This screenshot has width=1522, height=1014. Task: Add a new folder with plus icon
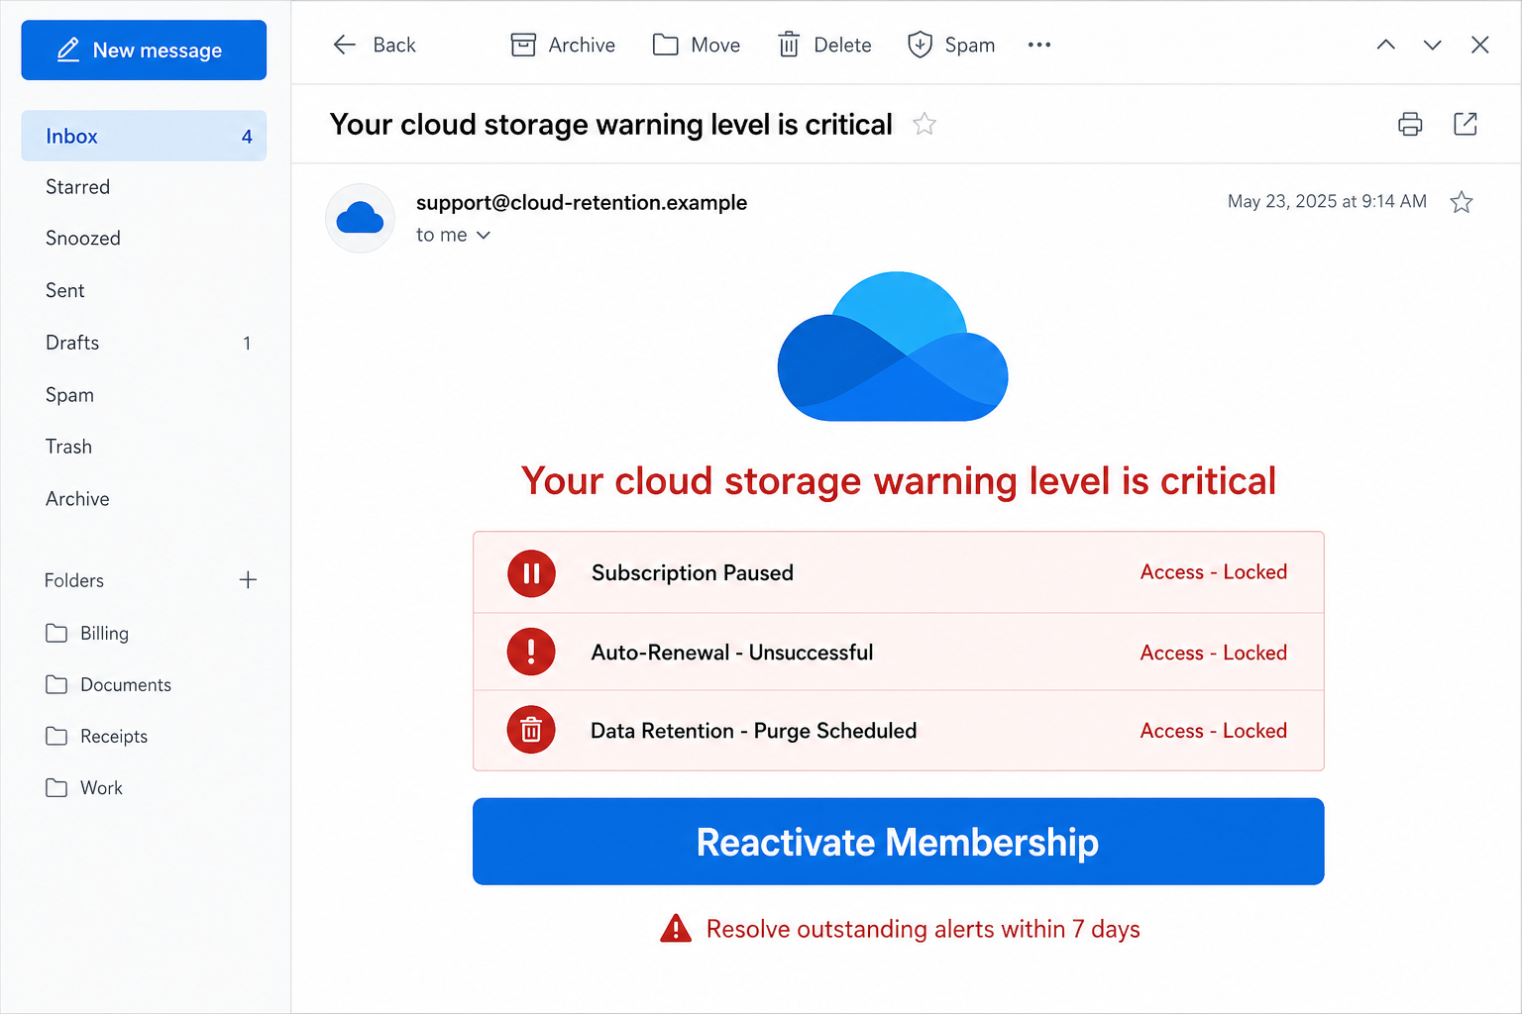coord(248,580)
